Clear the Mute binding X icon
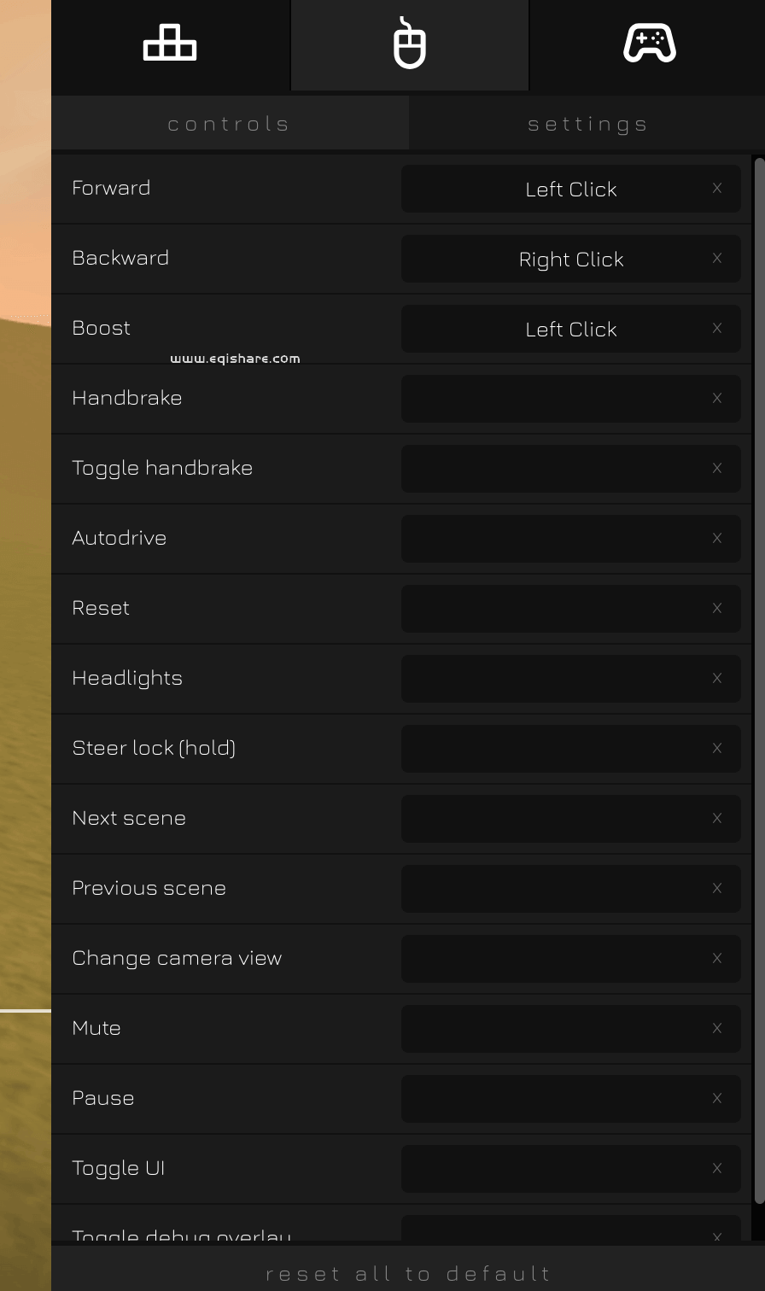 [x=717, y=1029]
